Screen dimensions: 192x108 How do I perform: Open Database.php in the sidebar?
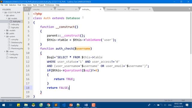17,43
